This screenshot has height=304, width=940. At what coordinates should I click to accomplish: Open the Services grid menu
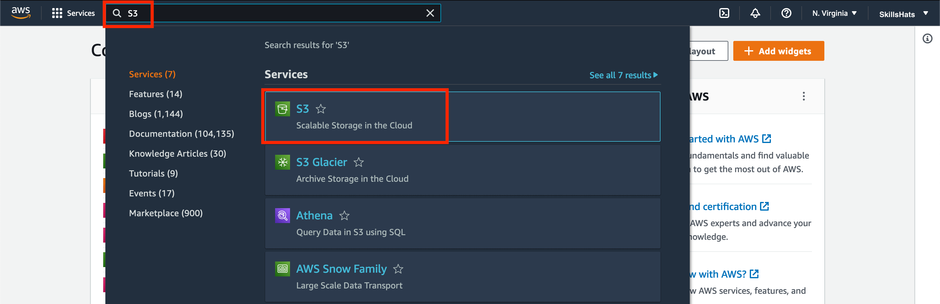(73, 13)
